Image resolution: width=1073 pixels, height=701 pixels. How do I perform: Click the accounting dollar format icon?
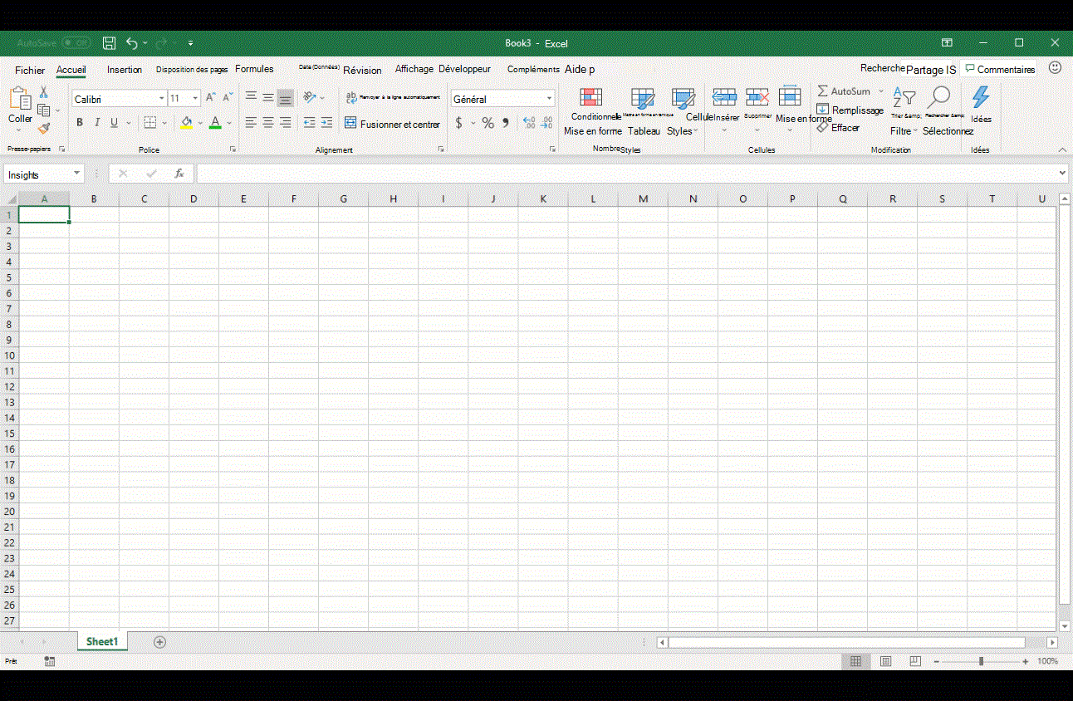[458, 123]
